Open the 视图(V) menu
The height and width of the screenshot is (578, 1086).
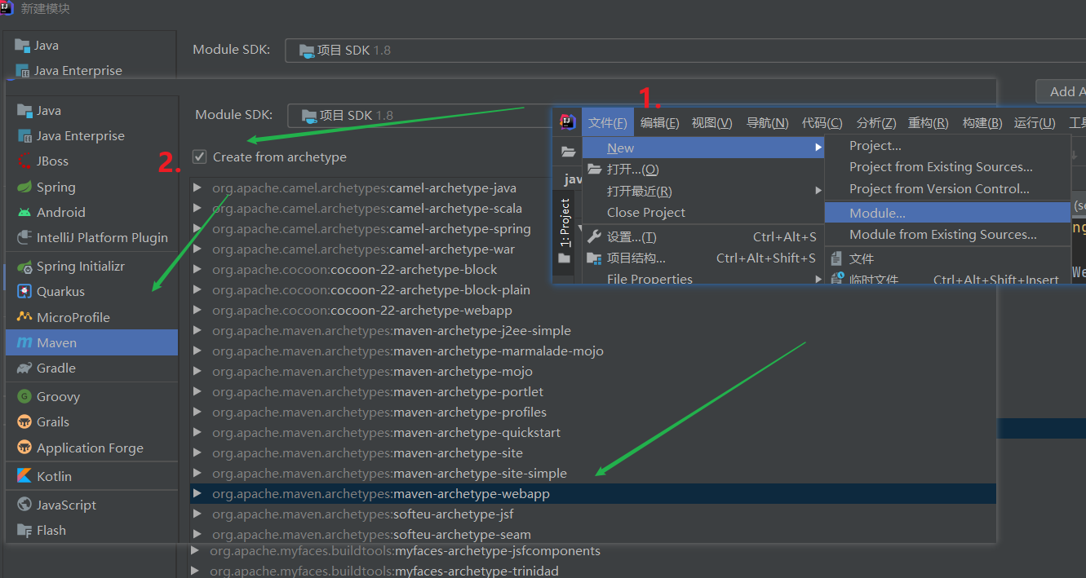point(711,123)
